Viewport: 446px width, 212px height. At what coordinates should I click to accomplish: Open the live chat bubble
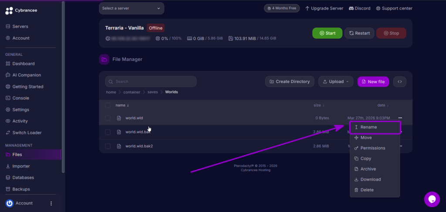[x=432, y=199]
